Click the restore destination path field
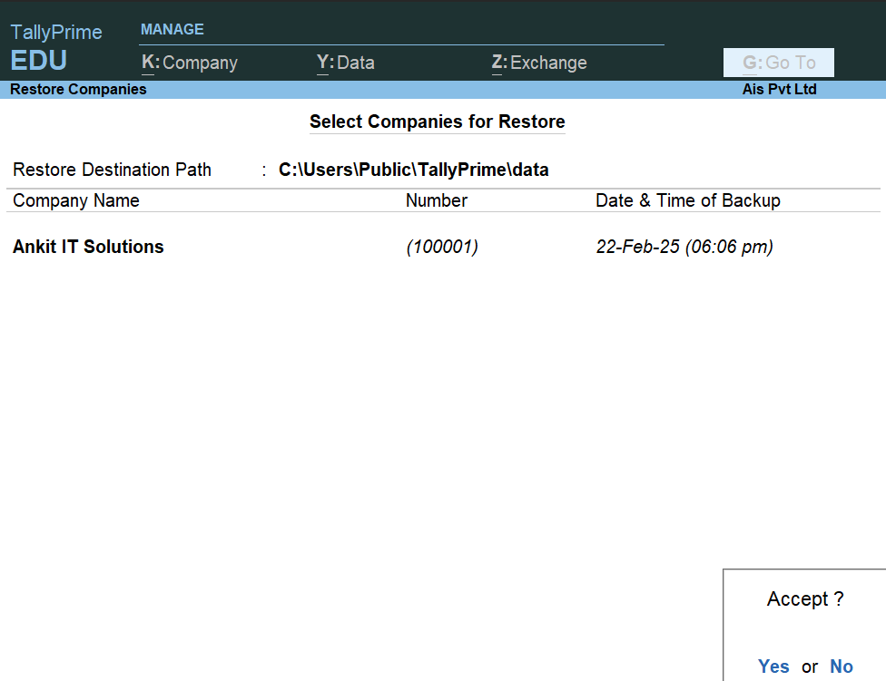Image resolution: width=886 pixels, height=681 pixels. tap(413, 170)
